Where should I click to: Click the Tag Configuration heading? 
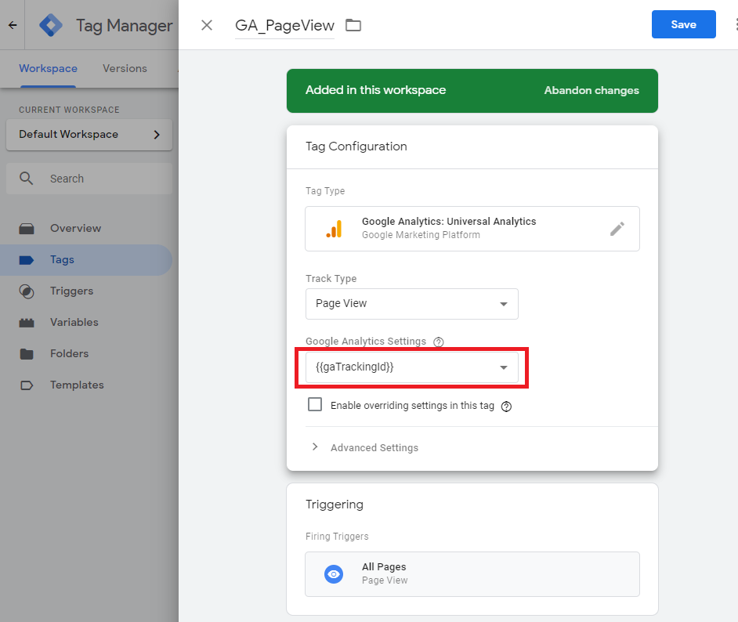point(356,146)
